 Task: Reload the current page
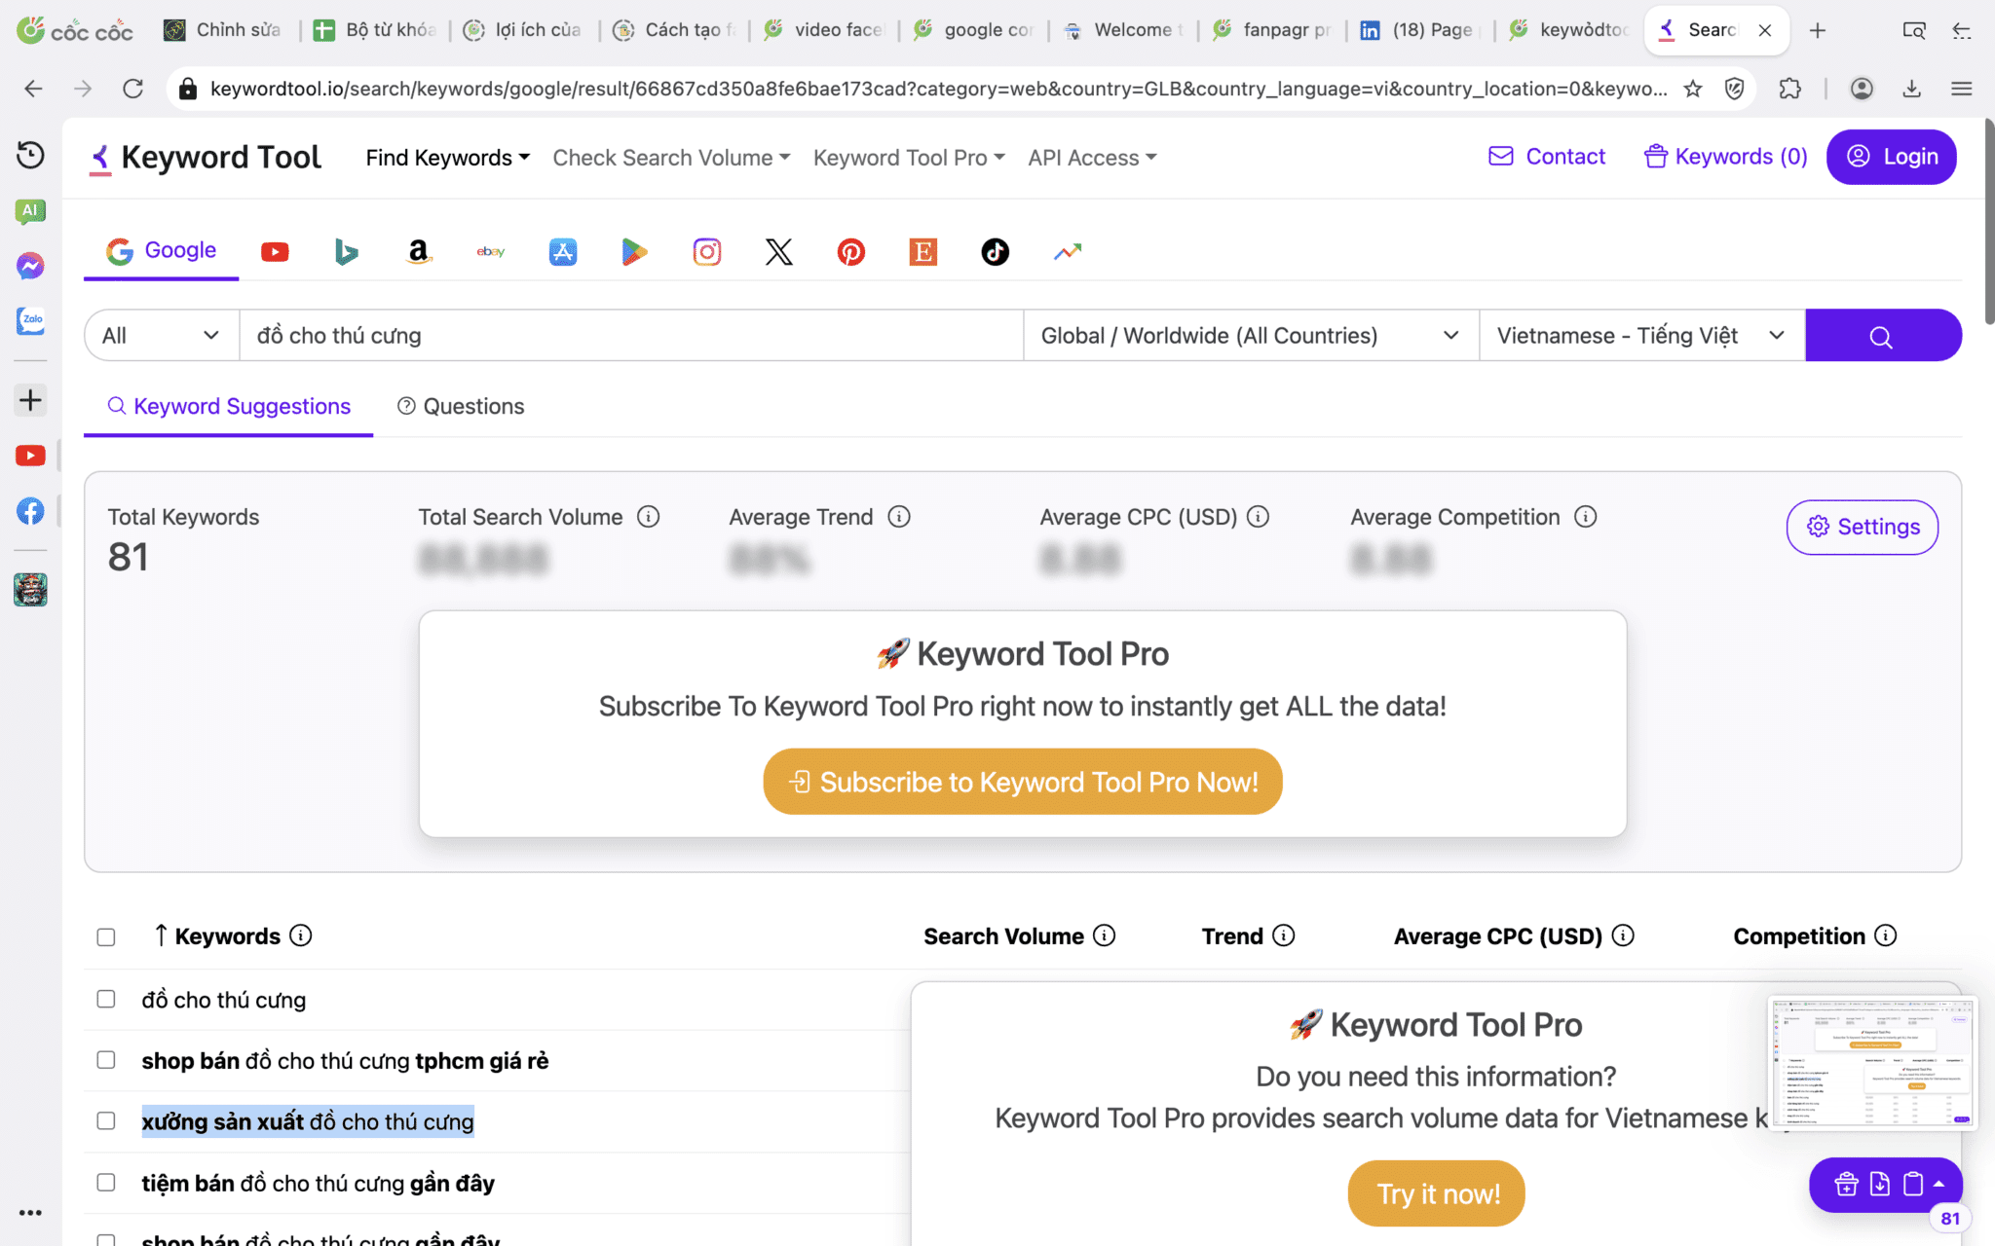[132, 89]
